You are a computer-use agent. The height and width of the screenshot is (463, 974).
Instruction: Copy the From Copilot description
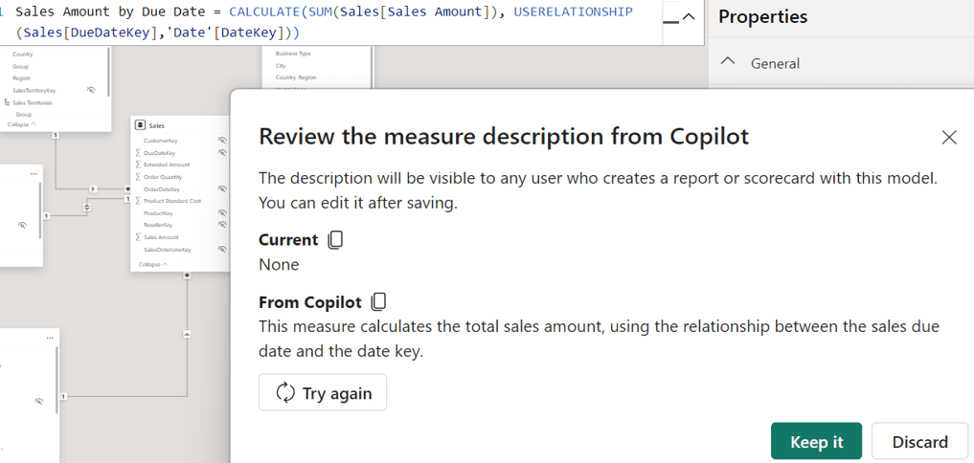point(378,302)
